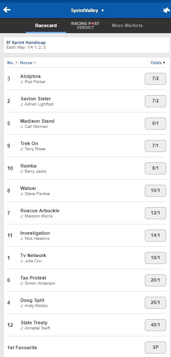This screenshot has width=171, height=357.
Task: Open the More Markets tab
Action: pyautogui.click(x=127, y=25)
